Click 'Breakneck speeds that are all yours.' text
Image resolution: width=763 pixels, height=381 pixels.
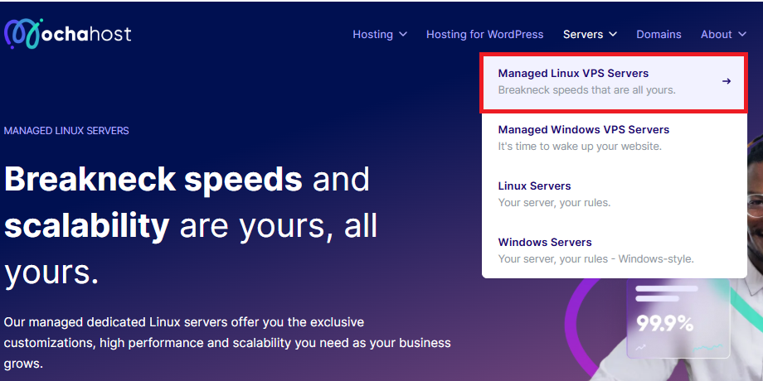[586, 90]
